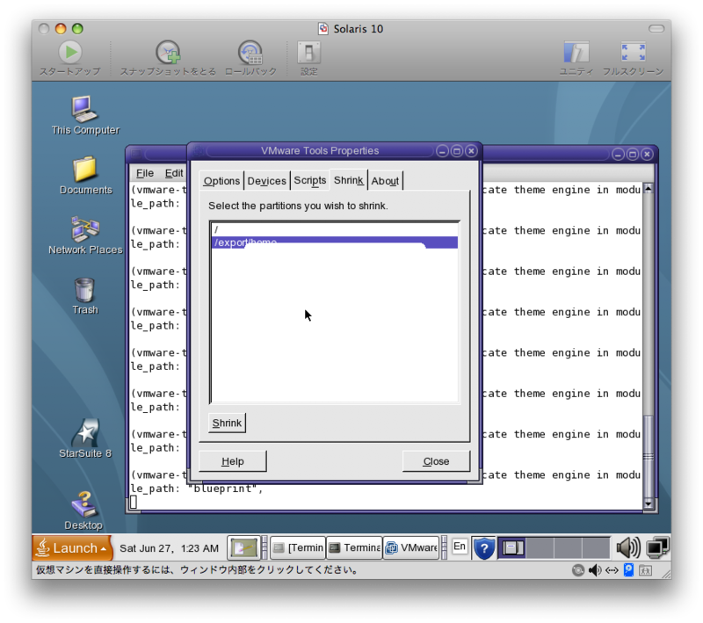Screen dimensions: 703x623
Task: Open the Scripts tab
Action: point(310,181)
